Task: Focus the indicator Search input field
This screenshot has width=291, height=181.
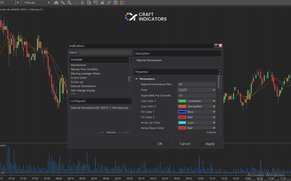Action: coord(105,52)
